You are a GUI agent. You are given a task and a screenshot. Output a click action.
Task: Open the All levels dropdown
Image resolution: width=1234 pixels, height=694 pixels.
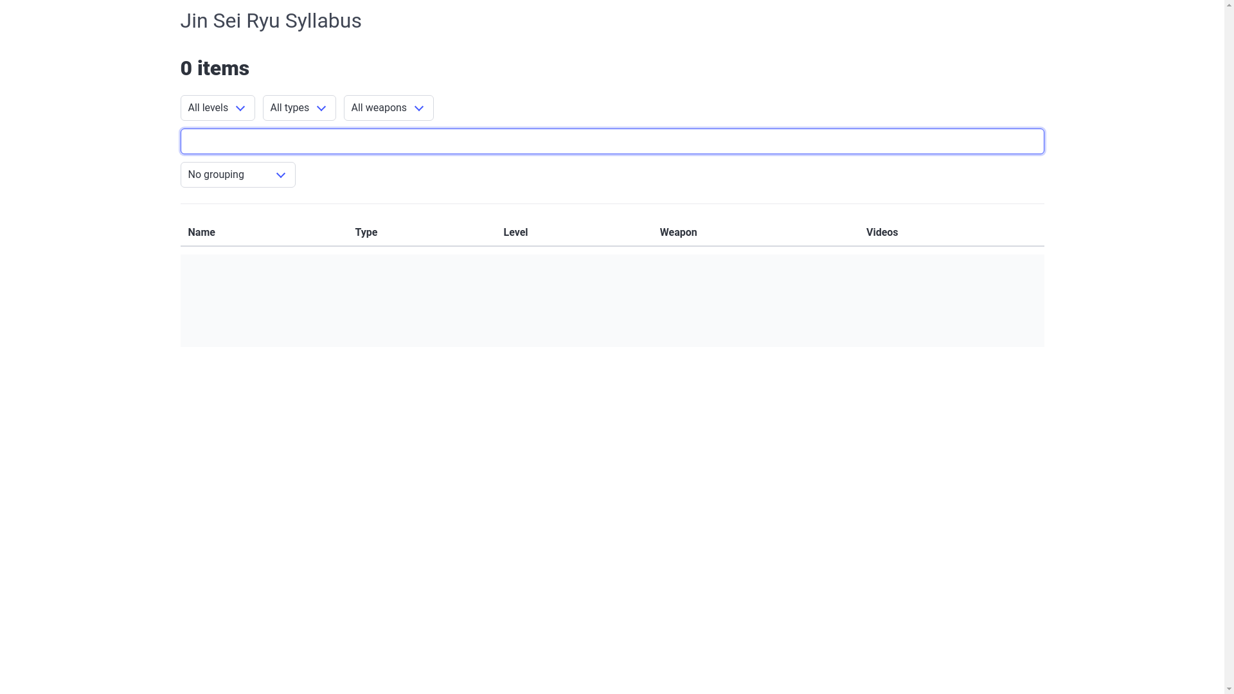click(217, 108)
